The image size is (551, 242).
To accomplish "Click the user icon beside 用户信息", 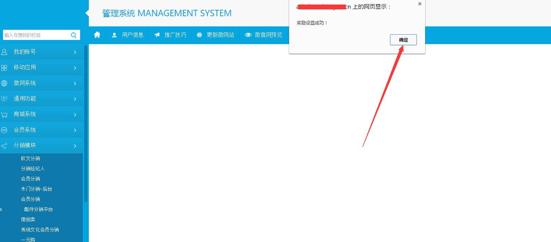I will [x=114, y=35].
